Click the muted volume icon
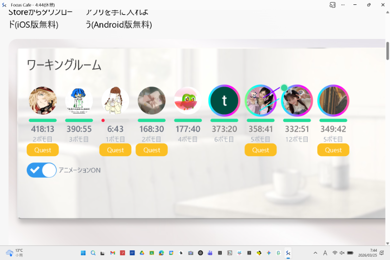The image size is (390, 260). [342, 253]
